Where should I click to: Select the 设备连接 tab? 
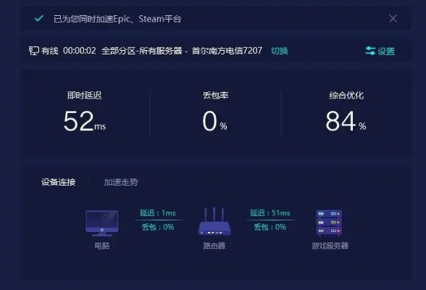(58, 182)
